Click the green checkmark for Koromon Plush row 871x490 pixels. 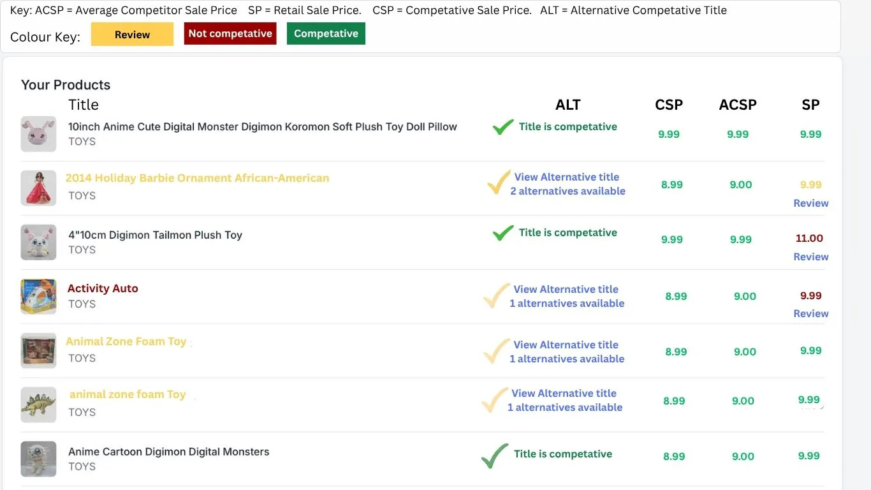point(503,127)
